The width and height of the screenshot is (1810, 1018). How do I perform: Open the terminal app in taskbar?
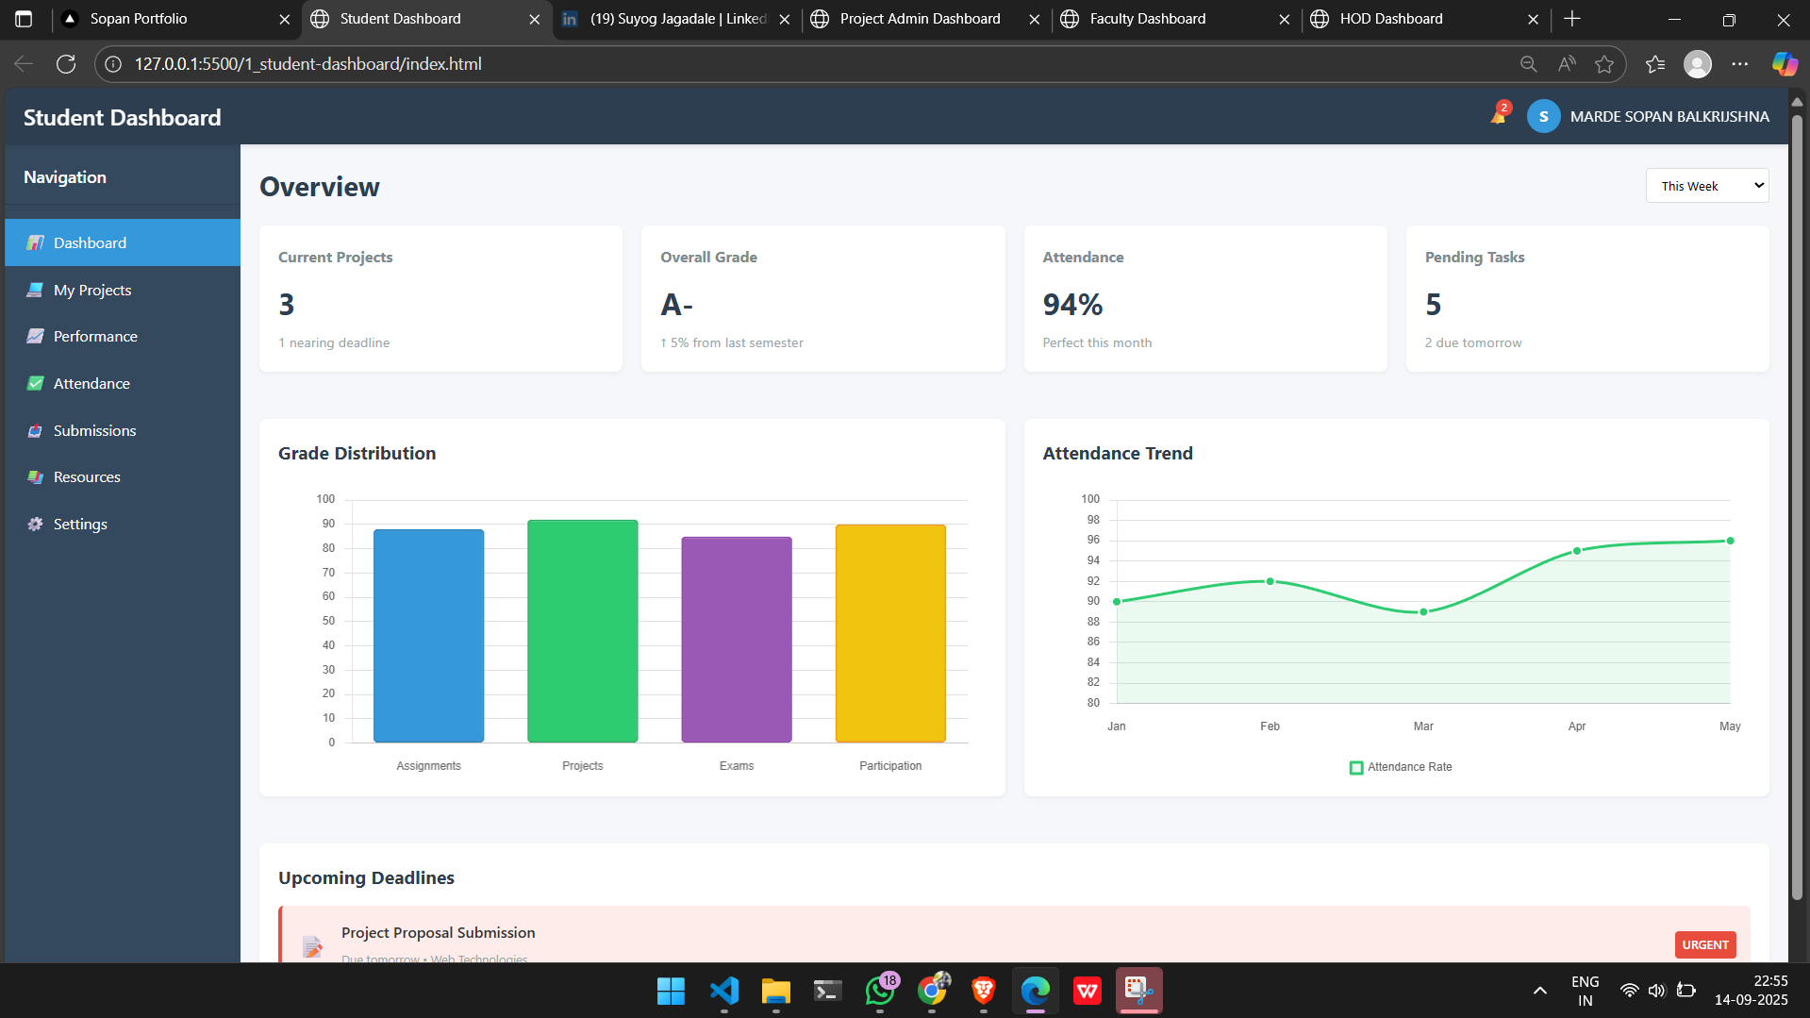(827, 991)
